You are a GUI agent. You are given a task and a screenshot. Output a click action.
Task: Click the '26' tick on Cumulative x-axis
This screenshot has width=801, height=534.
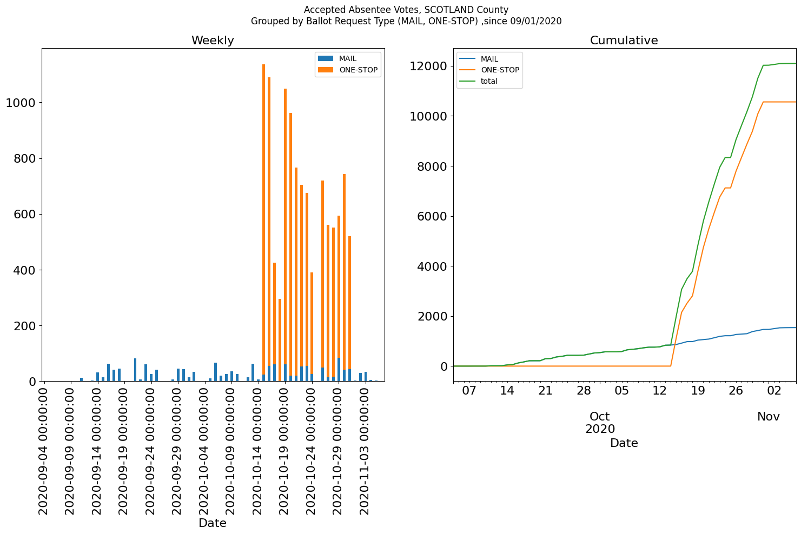coord(736,390)
